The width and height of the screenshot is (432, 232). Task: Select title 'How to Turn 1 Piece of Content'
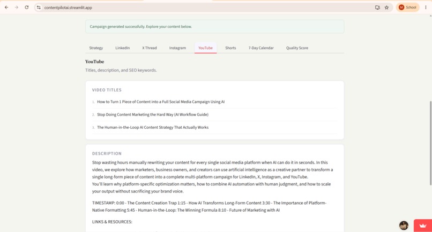(x=161, y=102)
